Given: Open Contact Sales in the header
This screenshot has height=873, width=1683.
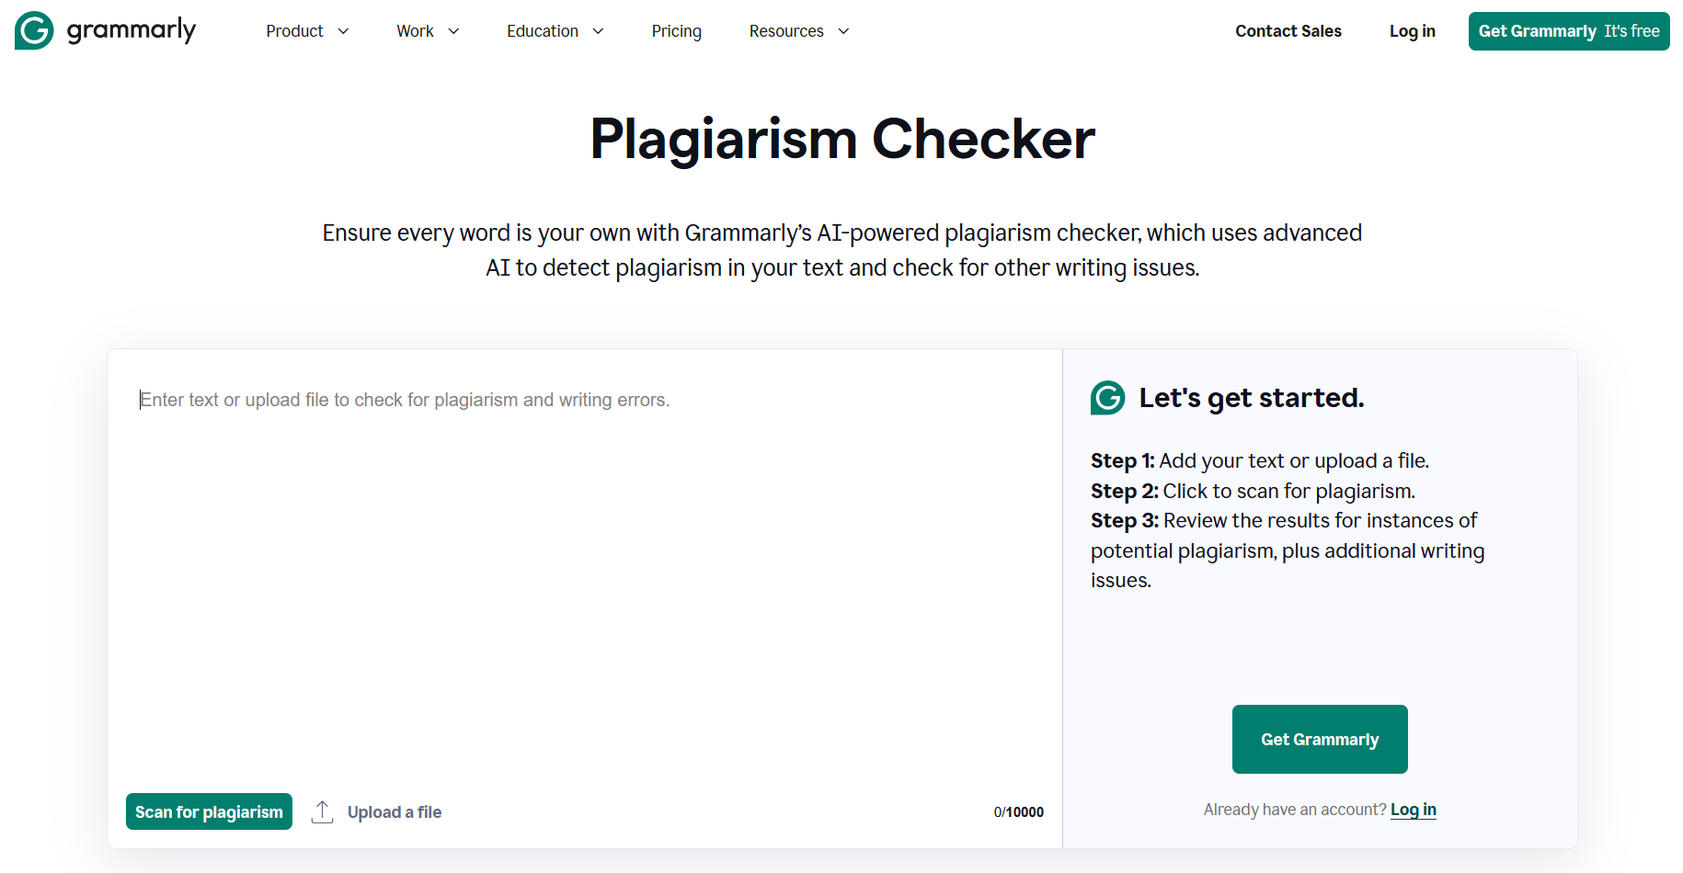Looking at the screenshot, I should 1288,31.
